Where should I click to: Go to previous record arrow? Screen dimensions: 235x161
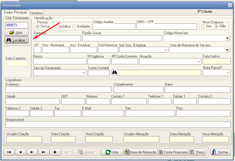tap(20, 152)
